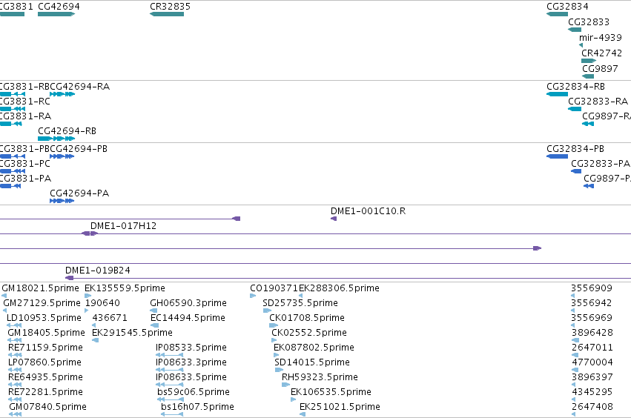631x418 pixels.
Task: Select BAC clone DME1-019B24 label
Action: (x=98, y=271)
